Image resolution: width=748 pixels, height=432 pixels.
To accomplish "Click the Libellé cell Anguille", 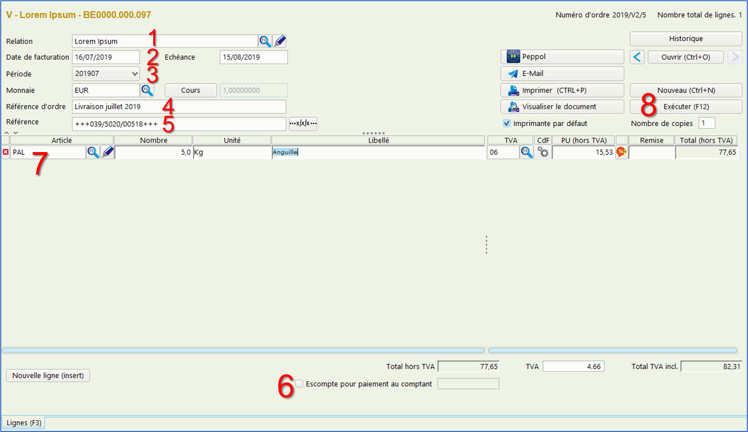I will coord(378,153).
